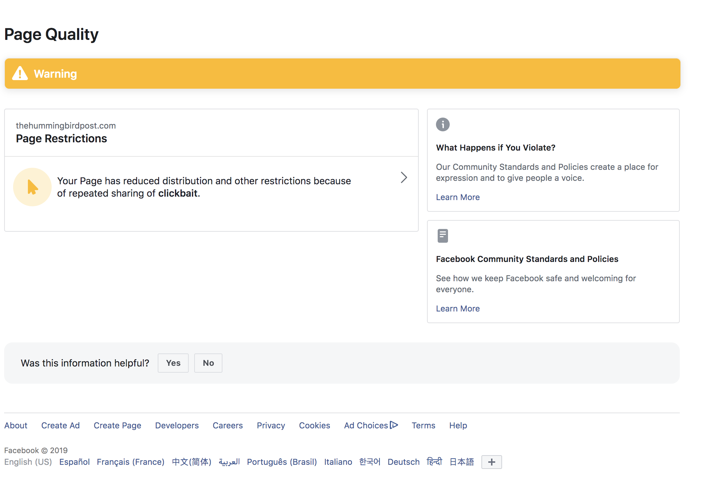Viewport: 708px width, 493px height.
Task: Switch language to Français (France)
Action: click(131, 462)
